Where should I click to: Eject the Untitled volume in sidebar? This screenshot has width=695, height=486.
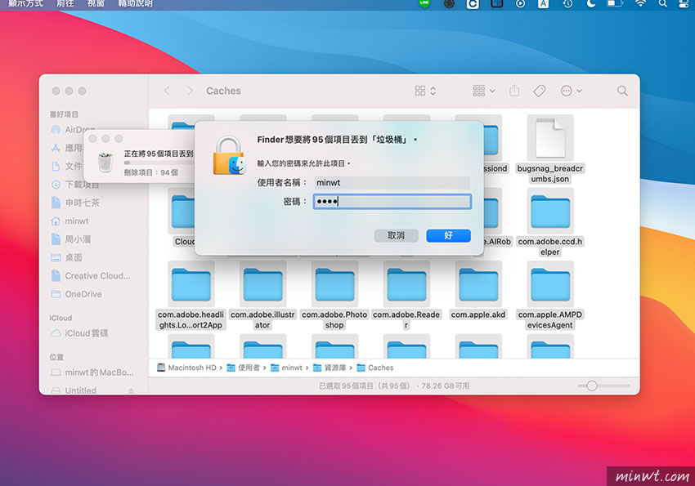point(131,390)
